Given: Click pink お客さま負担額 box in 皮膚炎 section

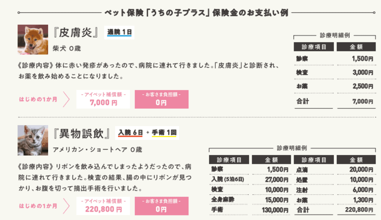Looking at the screenshot, I should [161, 99].
